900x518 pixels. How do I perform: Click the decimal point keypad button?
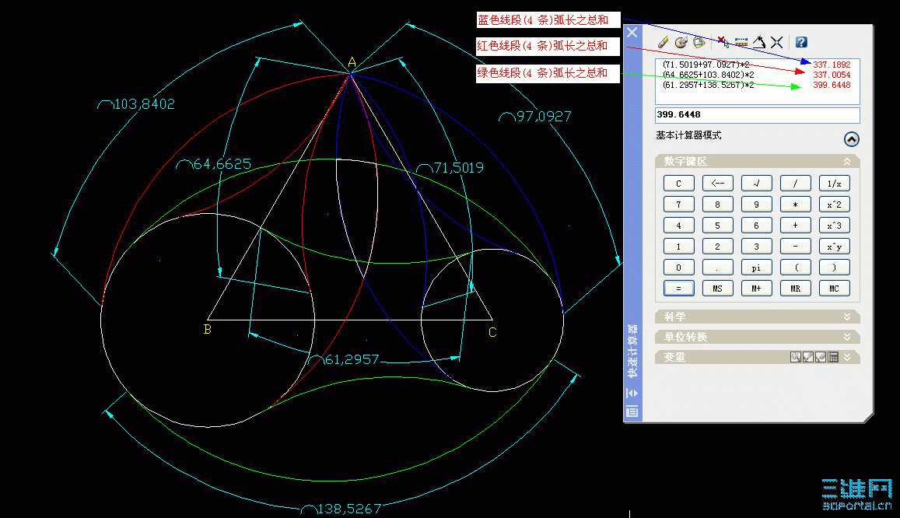coord(717,268)
